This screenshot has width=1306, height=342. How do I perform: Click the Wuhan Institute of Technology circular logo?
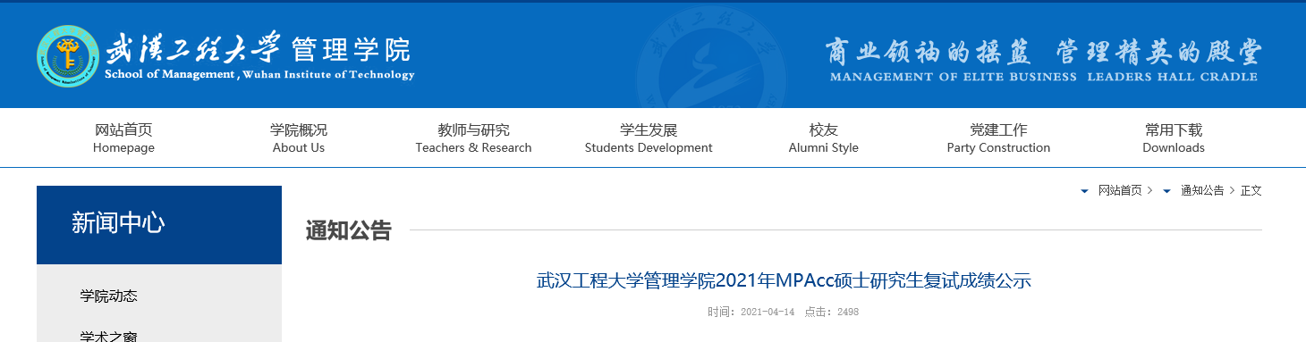pyautogui.click(x=68, y=56)
